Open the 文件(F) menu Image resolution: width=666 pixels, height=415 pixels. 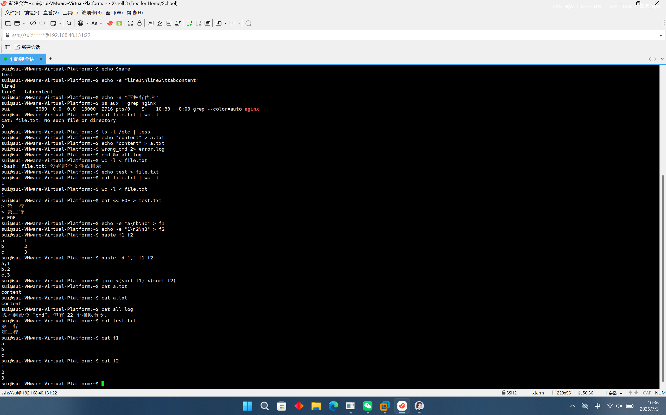(x=13, y=13)
